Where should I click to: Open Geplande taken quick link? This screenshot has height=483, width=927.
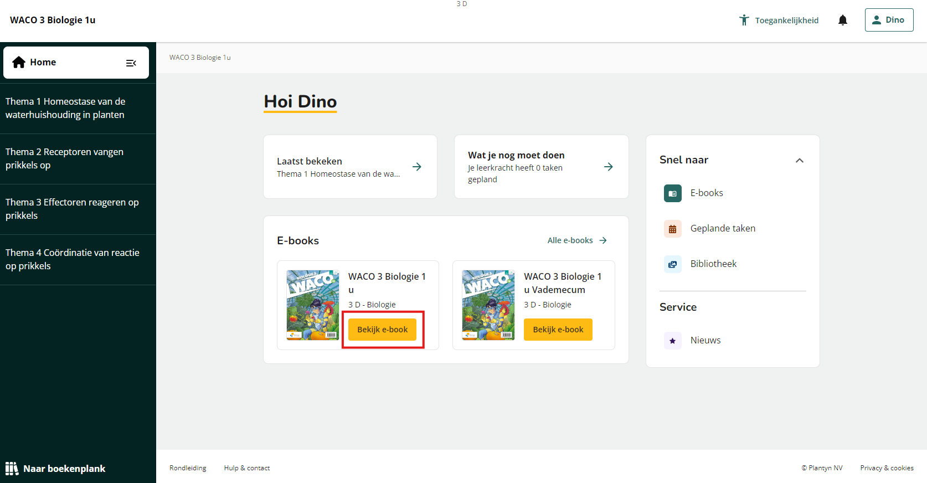tap(723, 228)
